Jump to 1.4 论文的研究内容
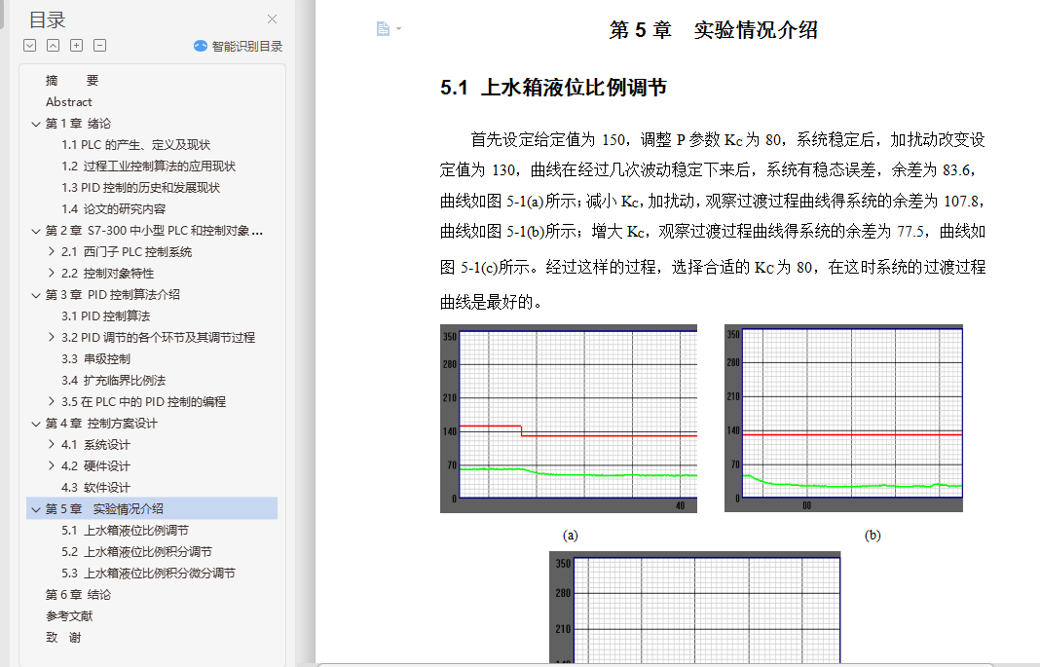The height and width of the screenshot is (667, 1040). [113, 208]
